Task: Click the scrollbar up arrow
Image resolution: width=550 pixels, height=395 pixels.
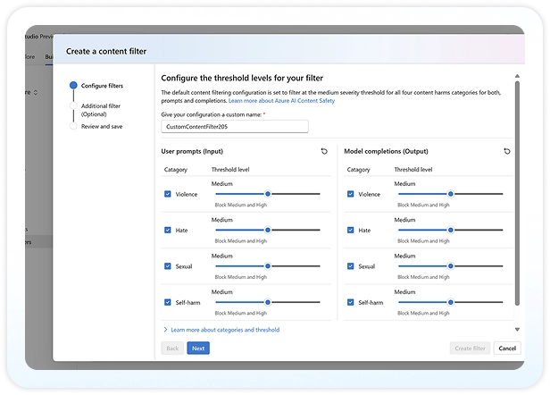Action: coord(517,76)
